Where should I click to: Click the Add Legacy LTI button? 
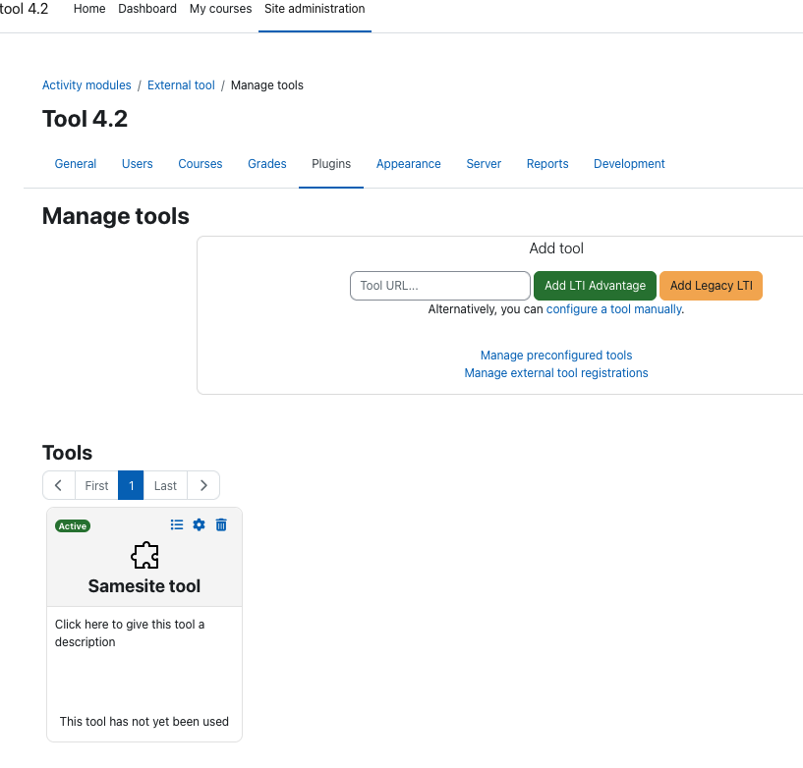click(x=712, y=286)
